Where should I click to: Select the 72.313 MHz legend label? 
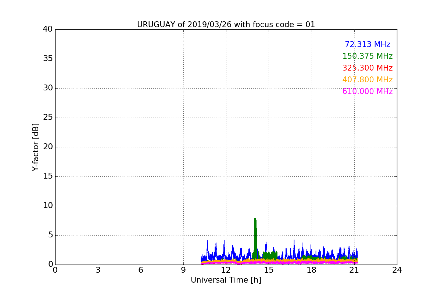point(367,44)
